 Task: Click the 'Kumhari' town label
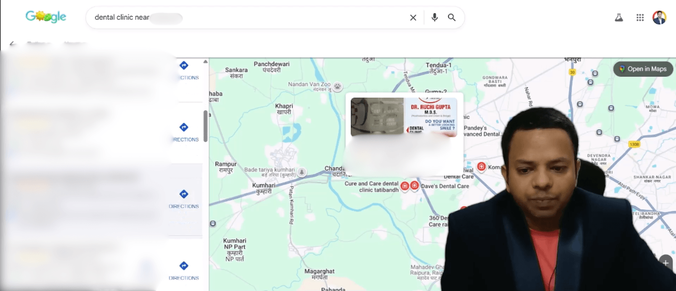tap(264, 188)
